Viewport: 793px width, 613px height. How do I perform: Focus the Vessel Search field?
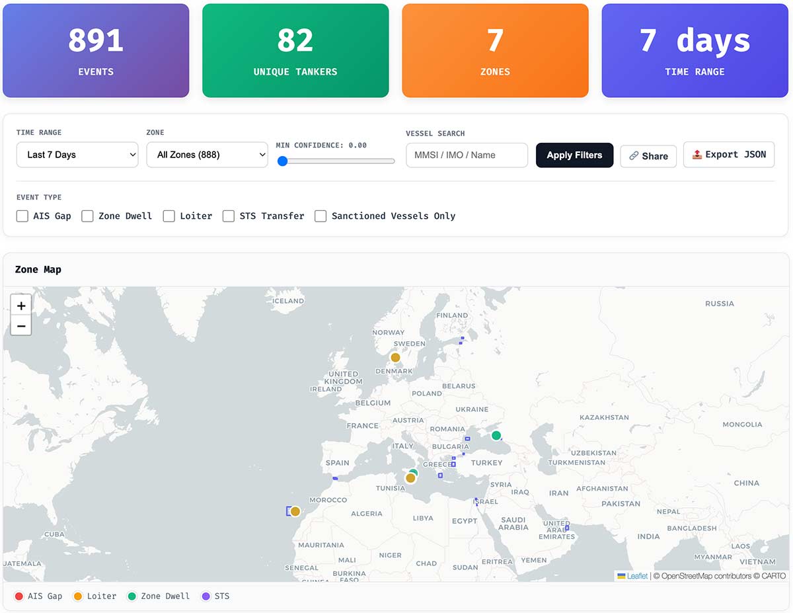click(467, 155)
